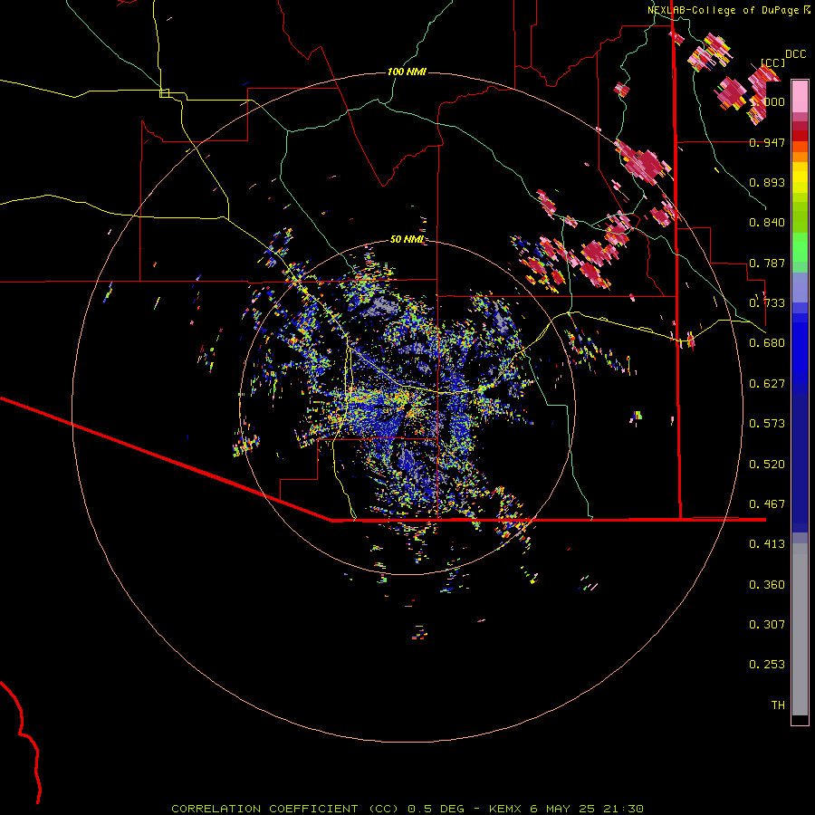This screenshot has height=815, width=815.
Task: Click the 100 NMI range ring label
Action: (407, 72)
